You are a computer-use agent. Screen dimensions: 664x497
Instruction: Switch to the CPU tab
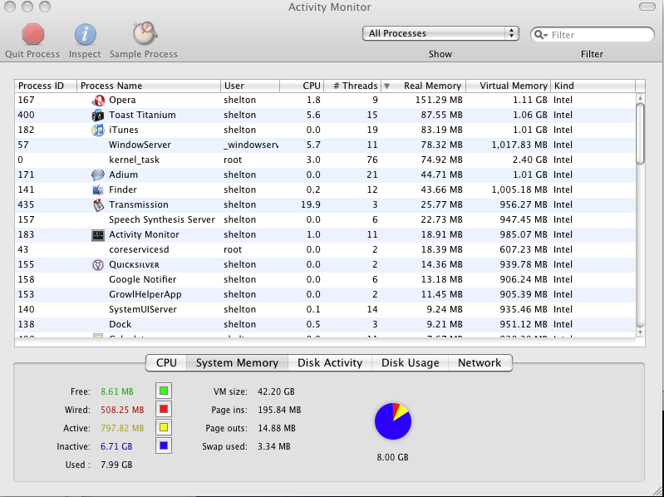[x=166, y=363]
